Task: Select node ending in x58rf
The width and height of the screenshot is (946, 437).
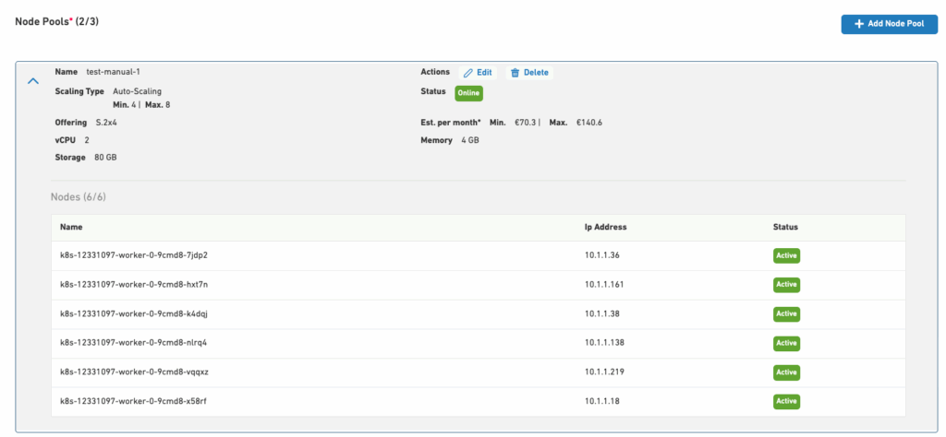Action: (x=139, y=401)
